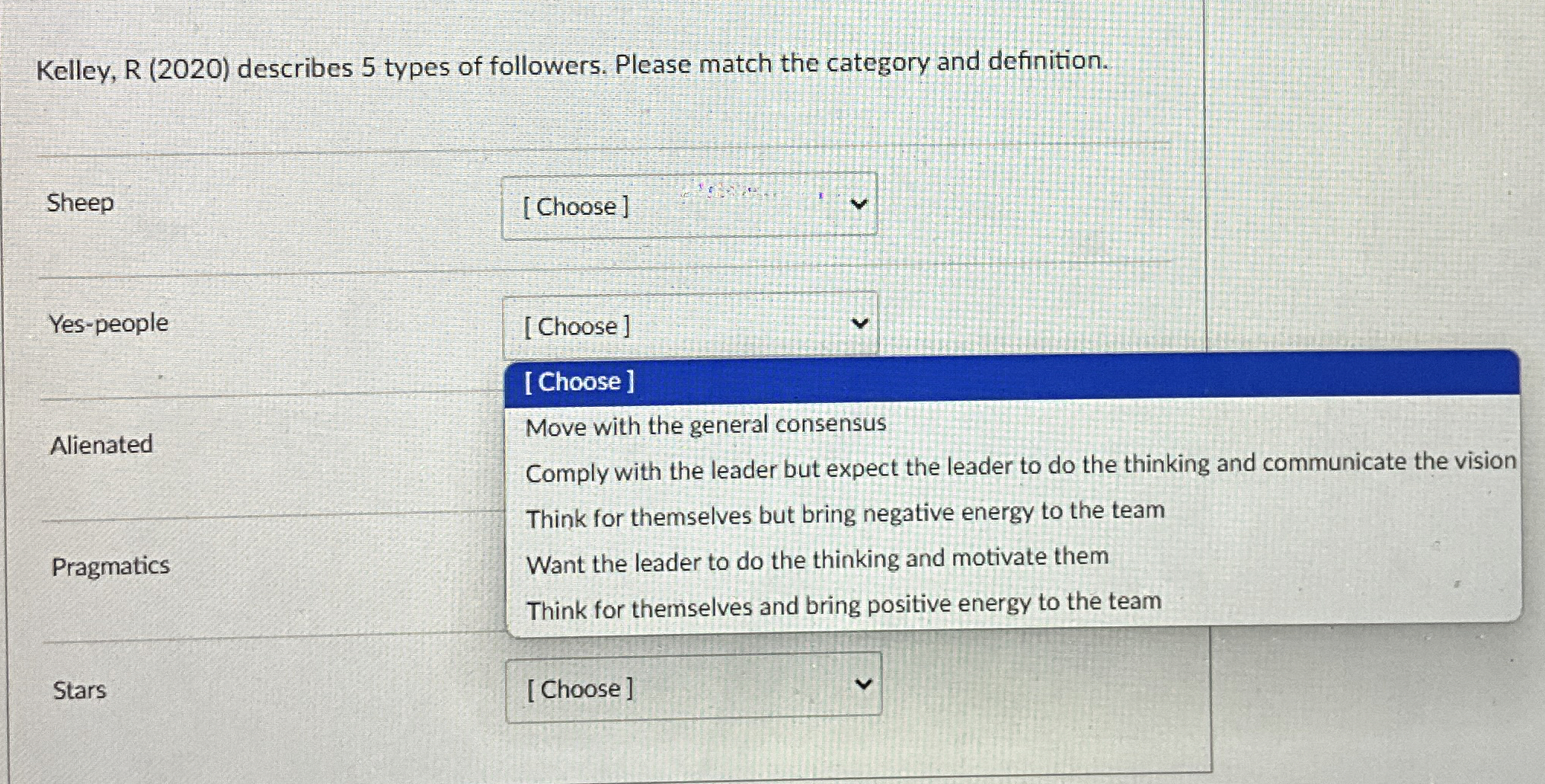
Task: Open the Sheep definition dropdown
Action: tap(688, 204)
